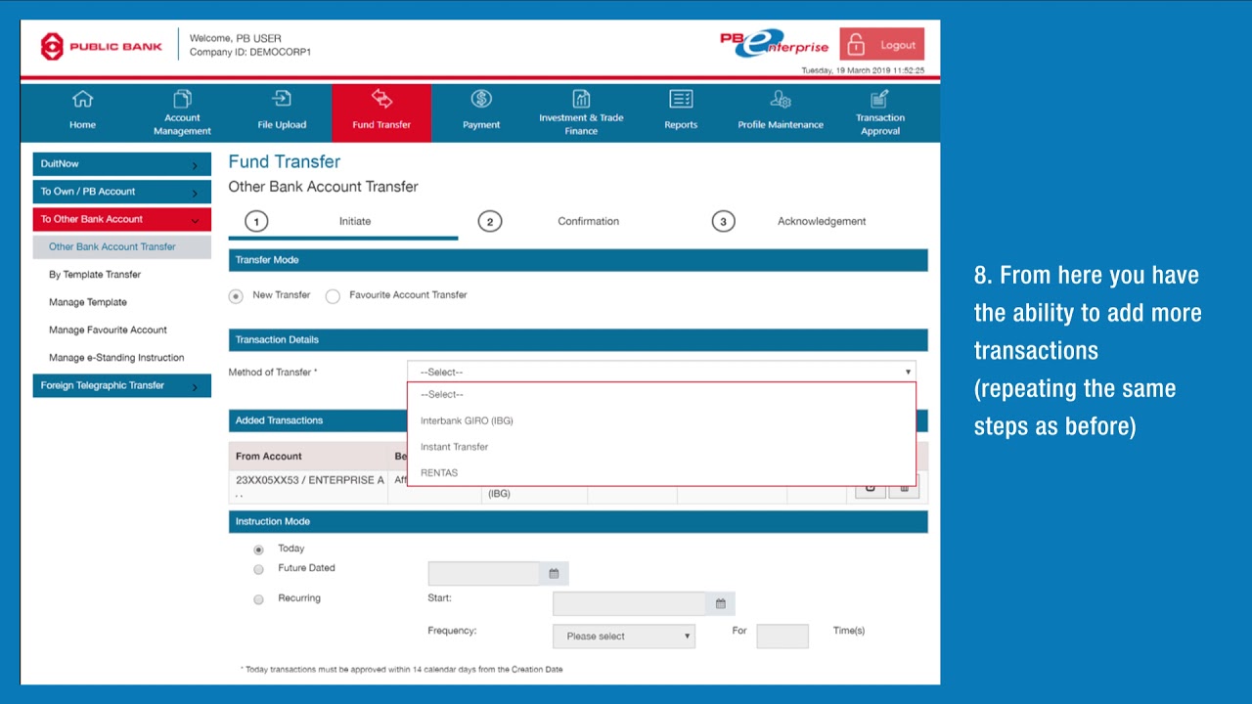Open the File Upload icon
This screenshot has height=704, width=1252.
[282, 99]
